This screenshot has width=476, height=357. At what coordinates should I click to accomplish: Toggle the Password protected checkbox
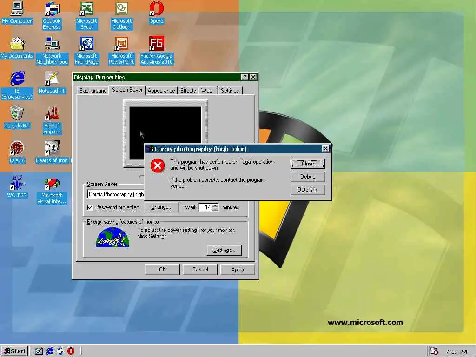(x=90, y=207)
